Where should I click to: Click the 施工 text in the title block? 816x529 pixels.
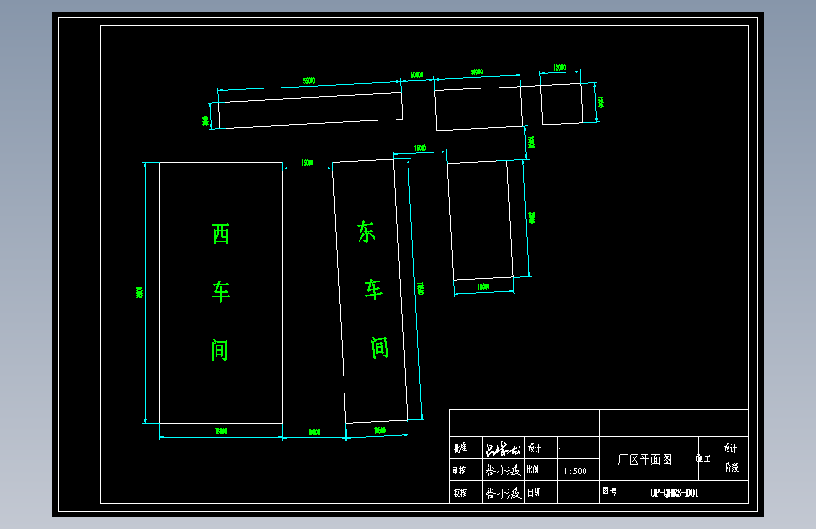pos(704,458)
